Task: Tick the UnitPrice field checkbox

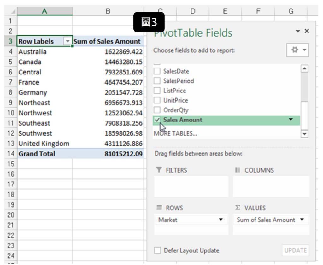Action: pos(157,101)
